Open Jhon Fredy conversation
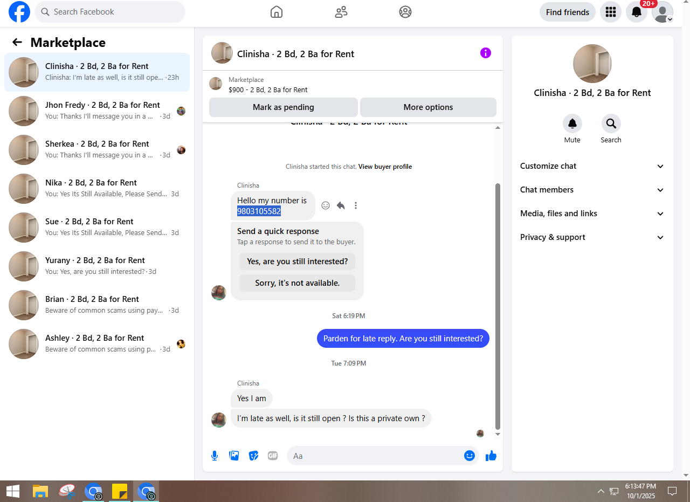The height and width of the screenshot is (502, 690). pos(97,111)
